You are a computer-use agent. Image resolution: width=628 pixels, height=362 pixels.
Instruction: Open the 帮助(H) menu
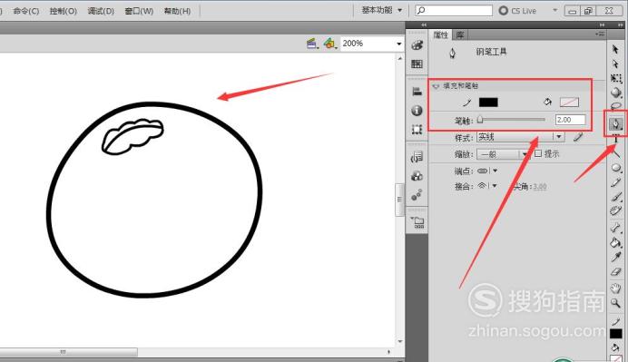pos(178,11)
